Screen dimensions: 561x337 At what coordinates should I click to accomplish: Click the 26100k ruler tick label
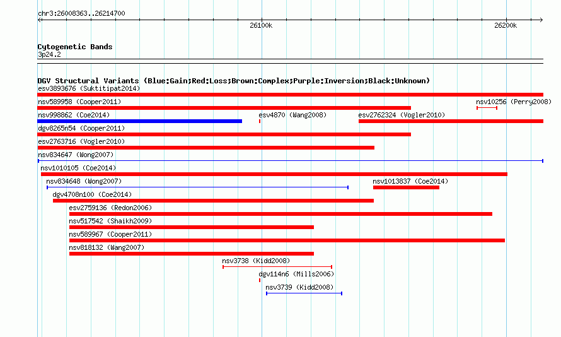click(261, 25)
